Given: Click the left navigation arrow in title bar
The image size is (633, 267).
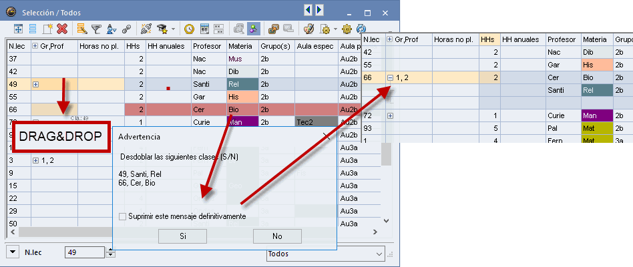Looking at the screenshot, I should point(308,10).
